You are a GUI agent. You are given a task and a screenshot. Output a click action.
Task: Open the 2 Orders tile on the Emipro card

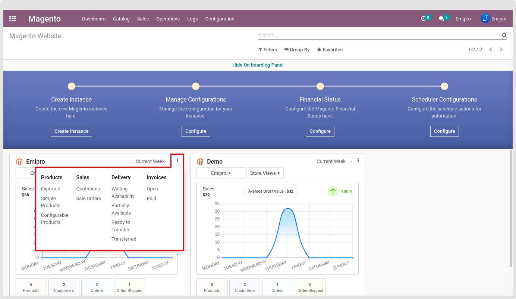[x=97, y=287]
